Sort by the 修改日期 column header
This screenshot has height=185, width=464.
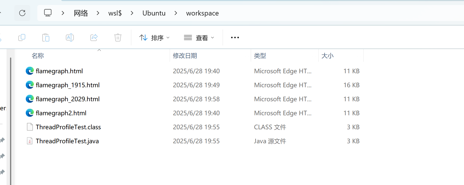185,55
